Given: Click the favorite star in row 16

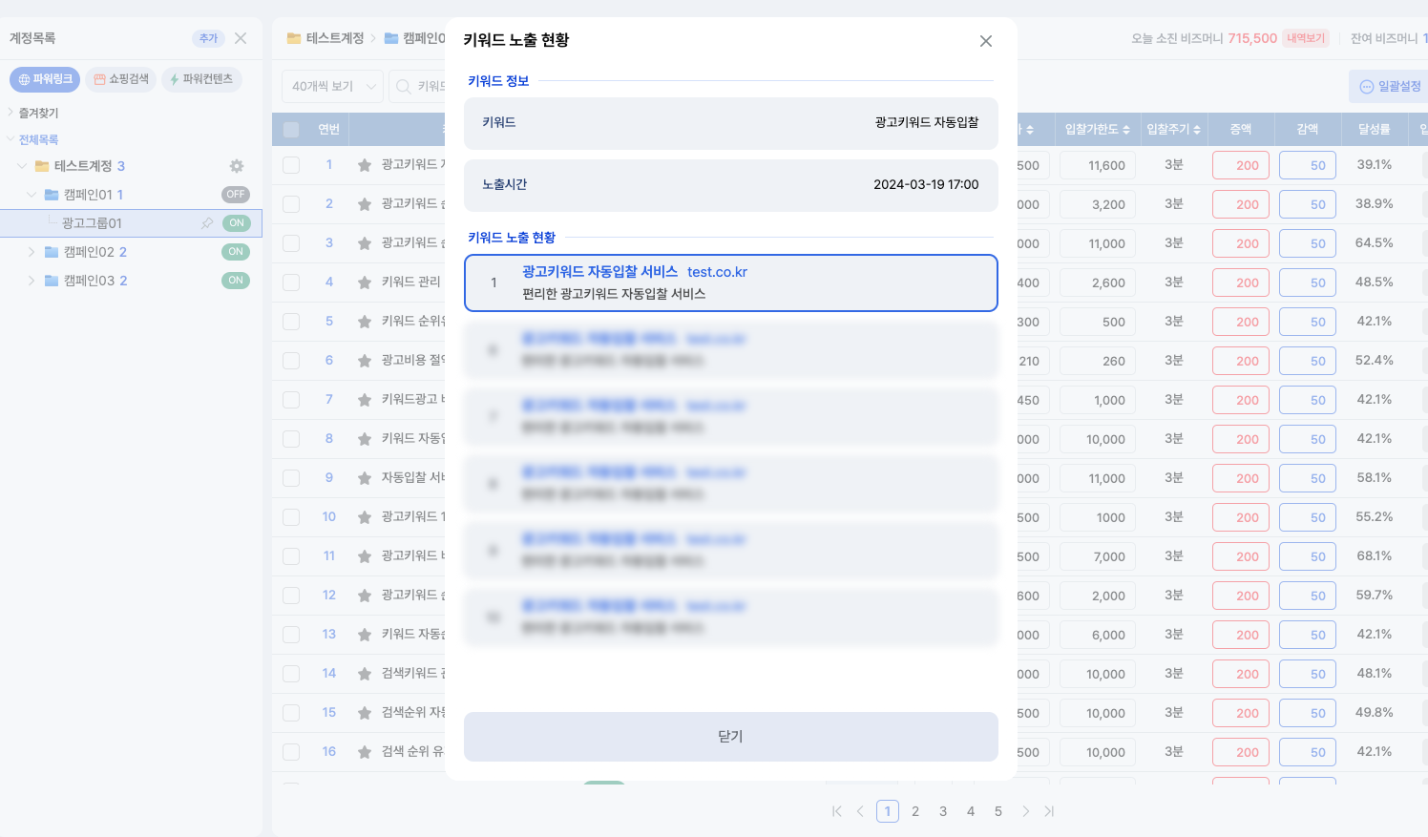Looking at the screenshot, I should point(364,752).
